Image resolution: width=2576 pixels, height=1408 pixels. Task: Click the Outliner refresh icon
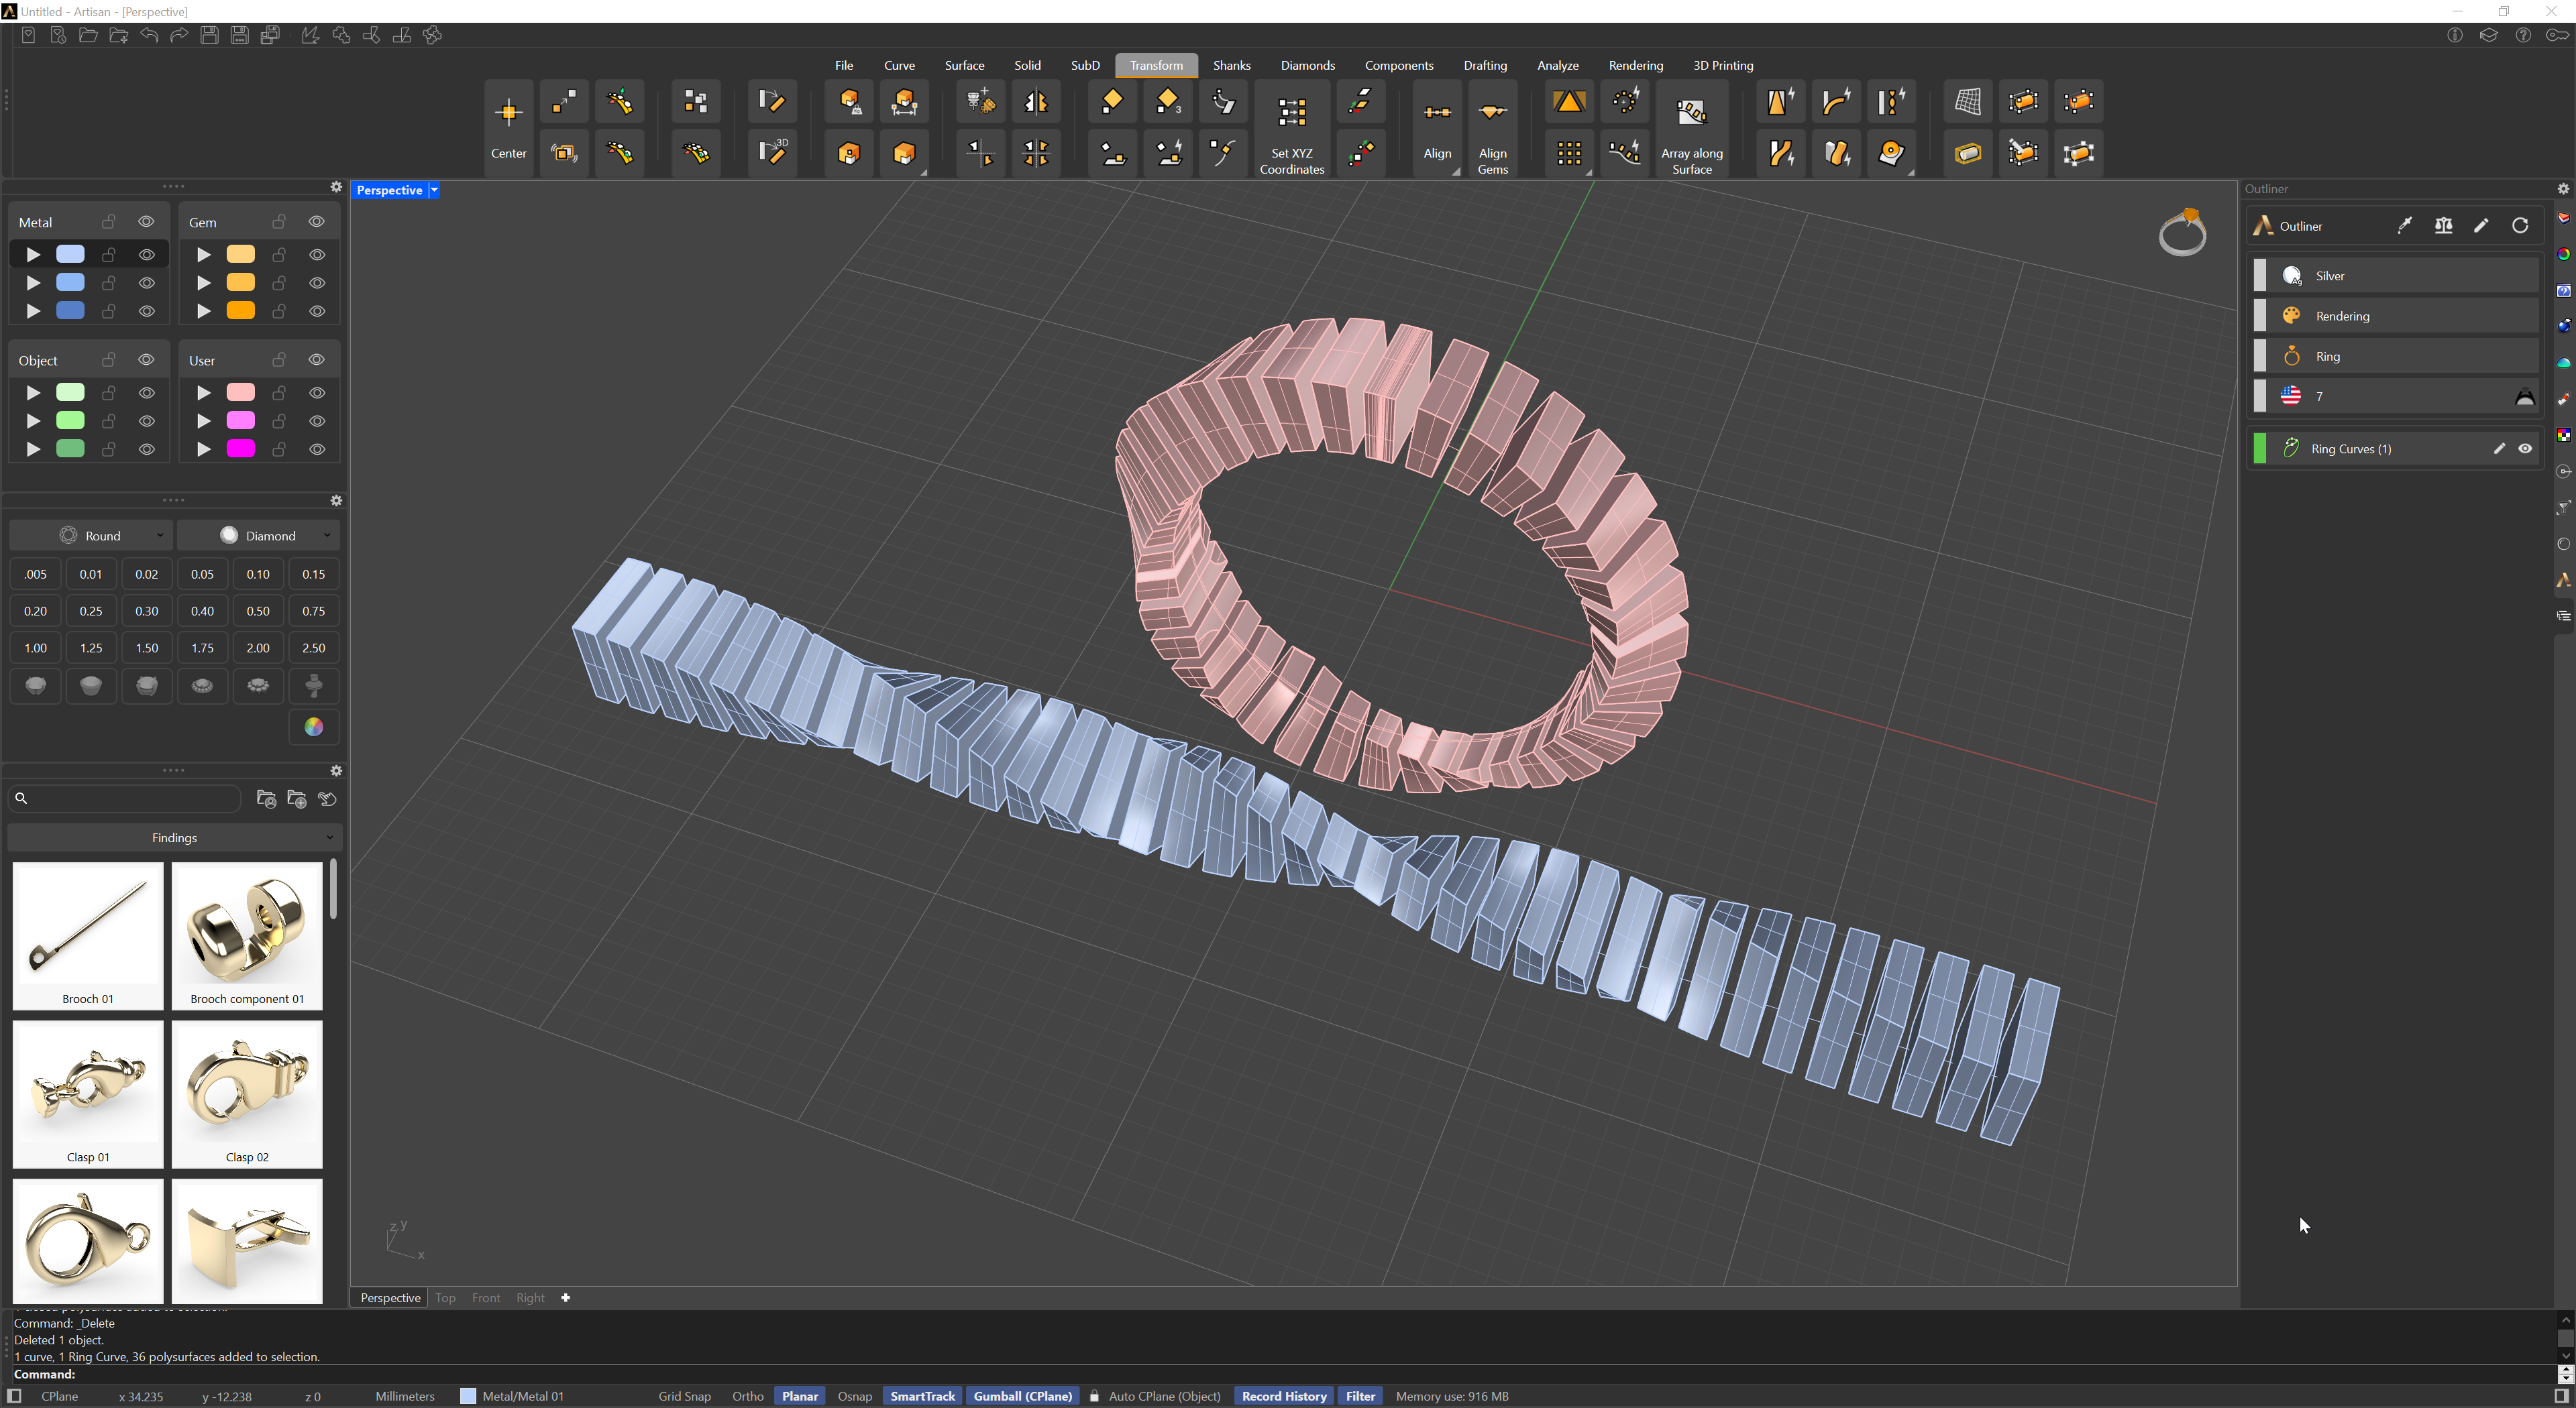click(2520, 226)
